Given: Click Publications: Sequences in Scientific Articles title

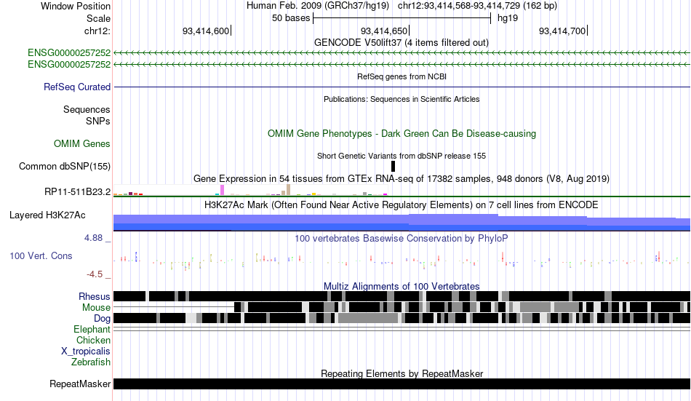Looking at the screenshot, I should coord(402,99).
